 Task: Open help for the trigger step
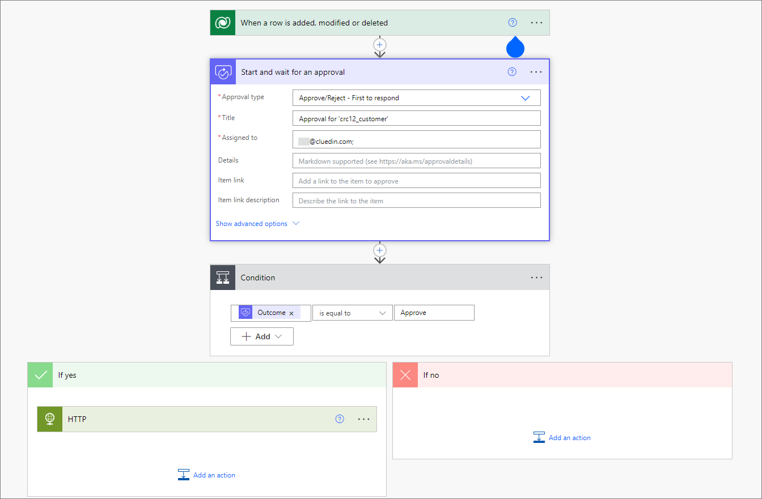click(x=512, y=22)
